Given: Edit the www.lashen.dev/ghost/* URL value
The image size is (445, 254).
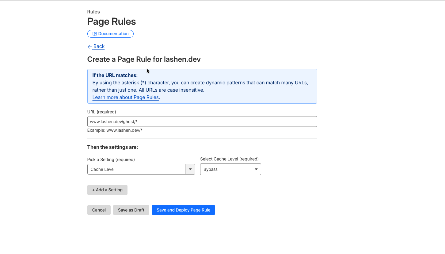Looking at the screenshot, I should point(202,121).
